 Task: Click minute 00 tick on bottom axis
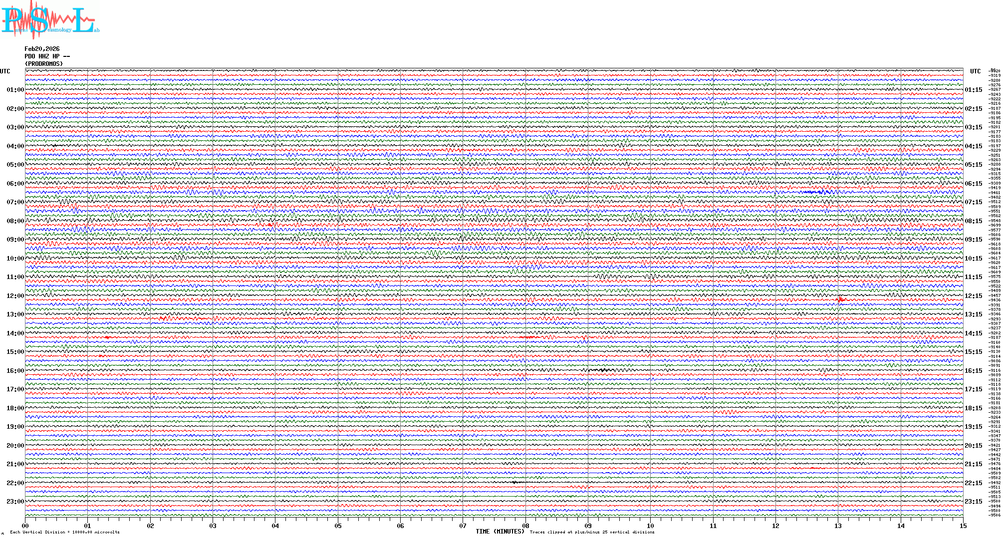click(x=25, y=526)
